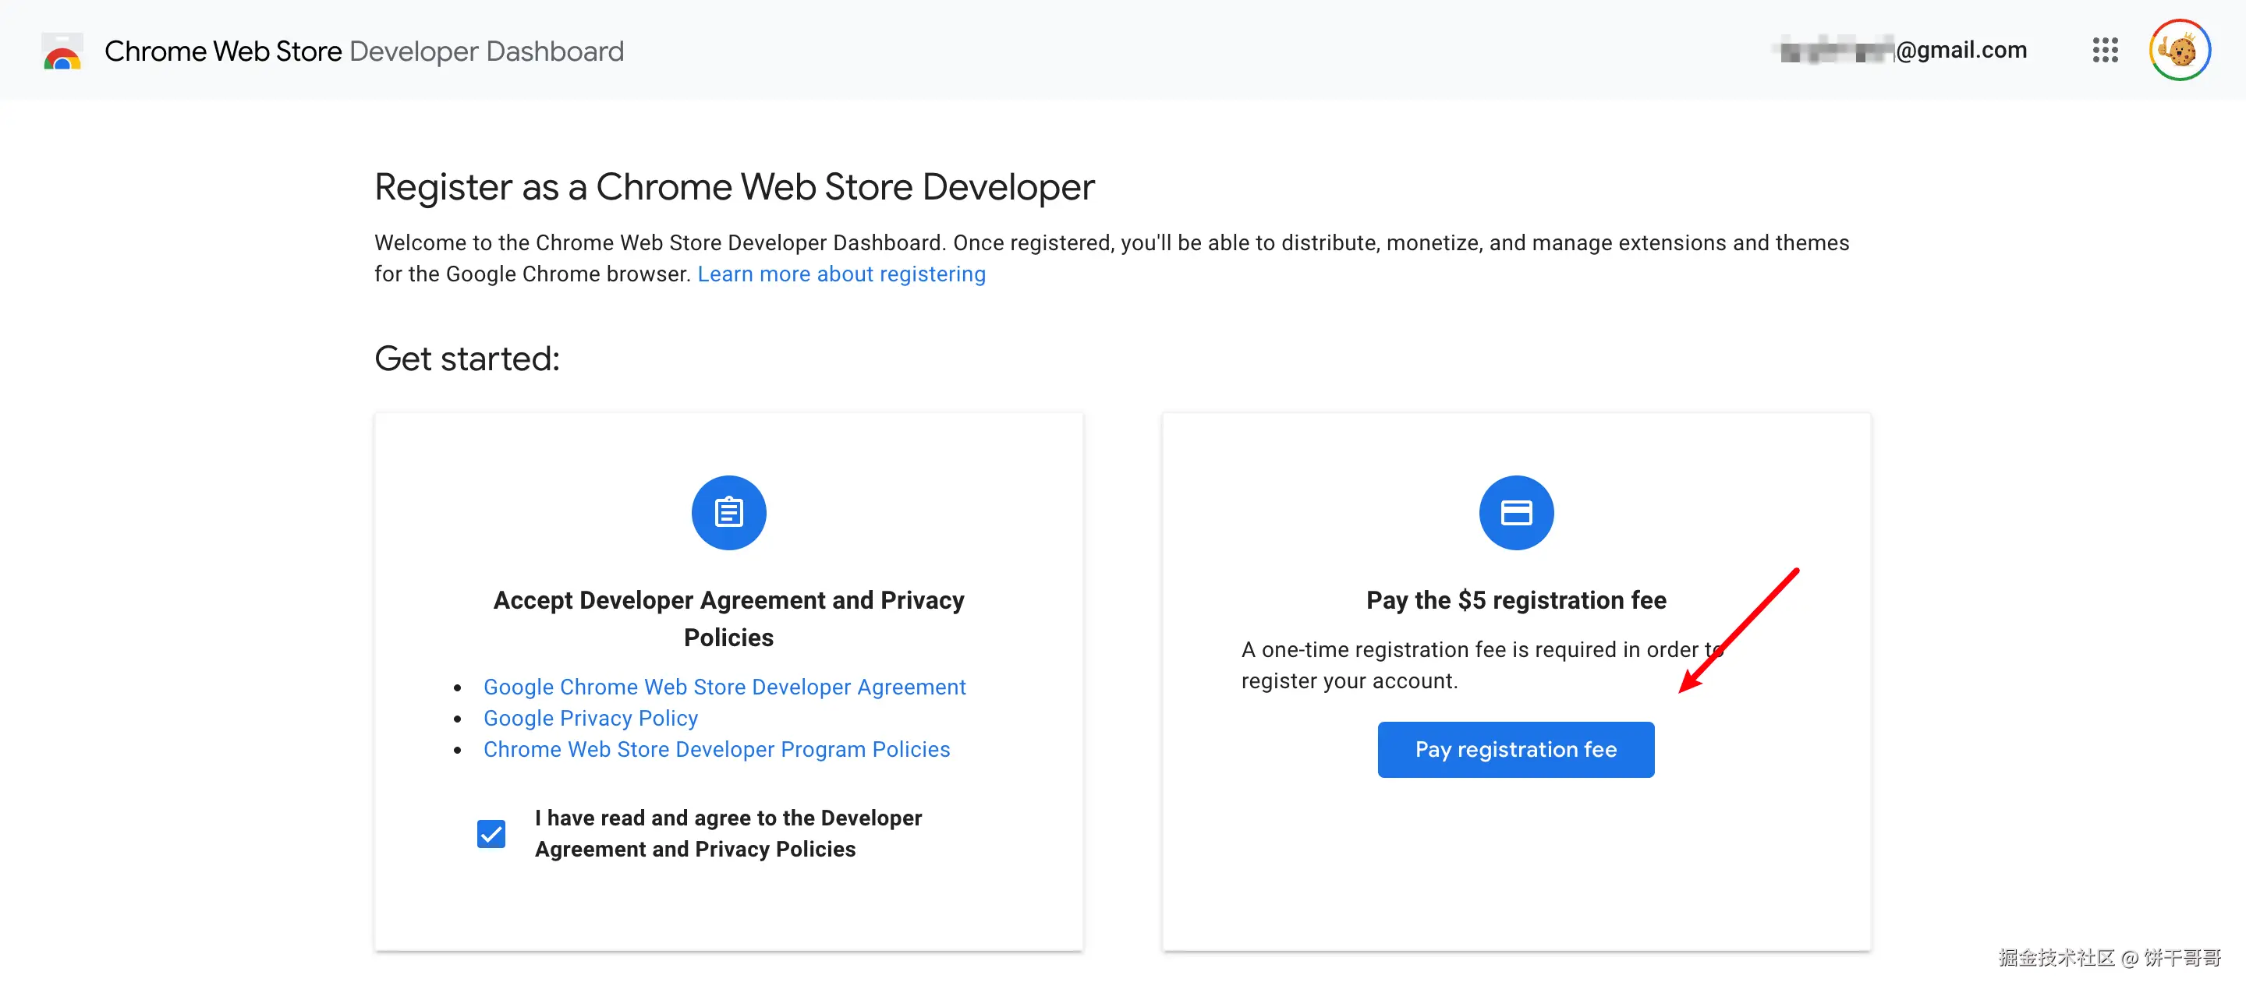Image resolution: width=2246 pixels, height=993 pixels.
Task: Click the Accept Developer Agreement heading
Action: coord(728,618)
